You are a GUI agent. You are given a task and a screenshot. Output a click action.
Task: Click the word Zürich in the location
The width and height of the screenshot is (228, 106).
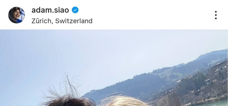[x=41, y=21]
